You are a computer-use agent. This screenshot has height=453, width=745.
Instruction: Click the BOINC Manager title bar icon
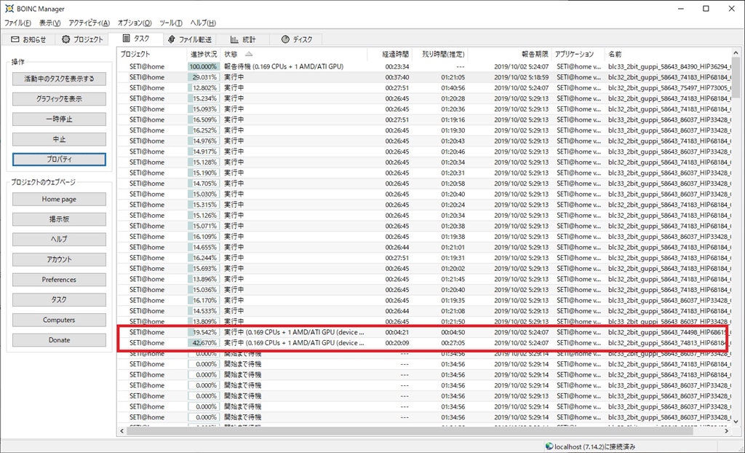tap(9, 9)
